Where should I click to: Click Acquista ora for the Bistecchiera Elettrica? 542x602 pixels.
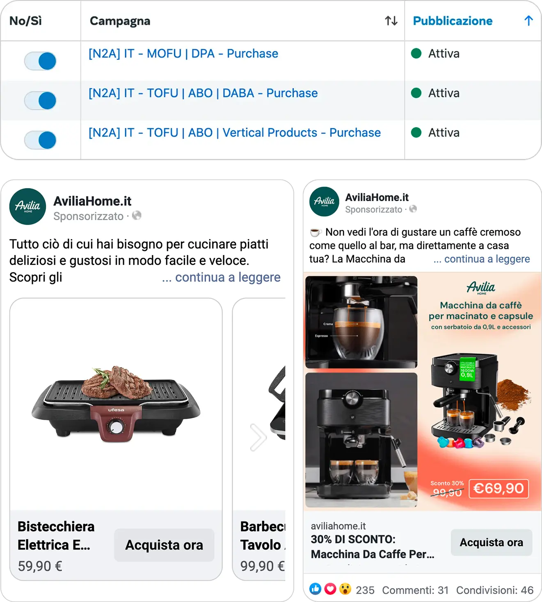[x=164, y=545]
